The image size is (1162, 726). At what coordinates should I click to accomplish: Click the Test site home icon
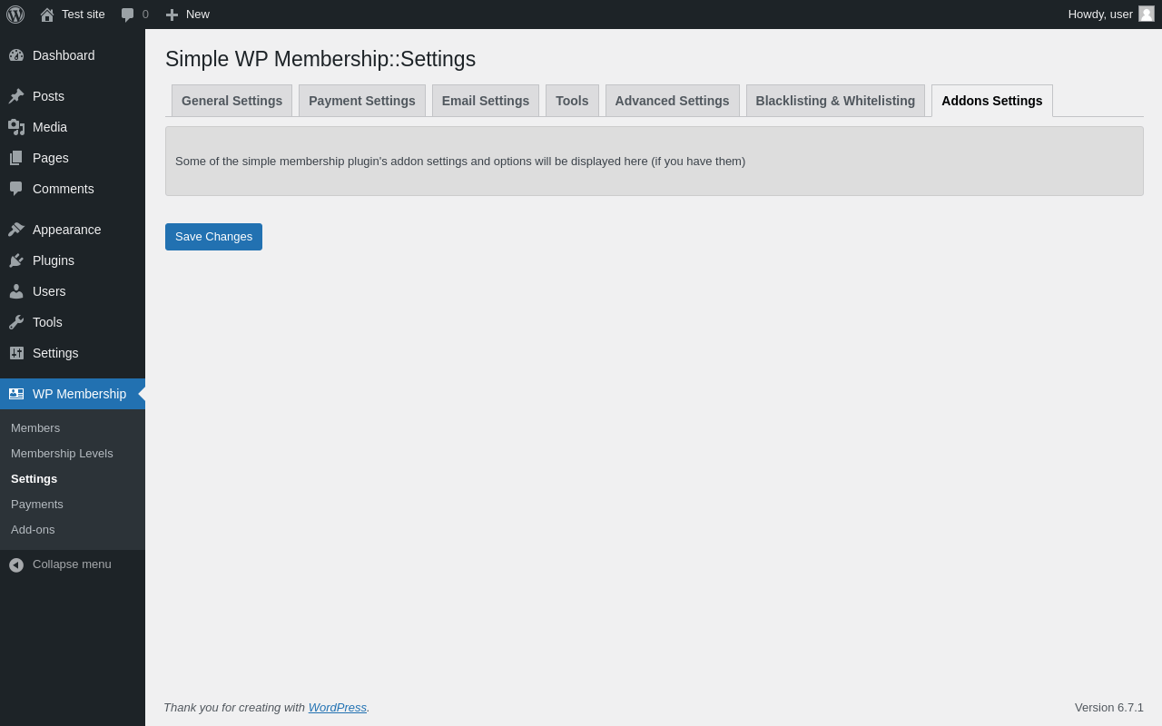pos(47,15)
